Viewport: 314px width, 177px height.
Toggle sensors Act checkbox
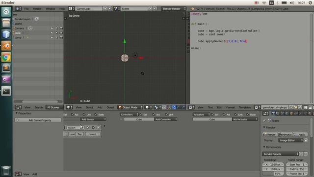coord(72,115)
